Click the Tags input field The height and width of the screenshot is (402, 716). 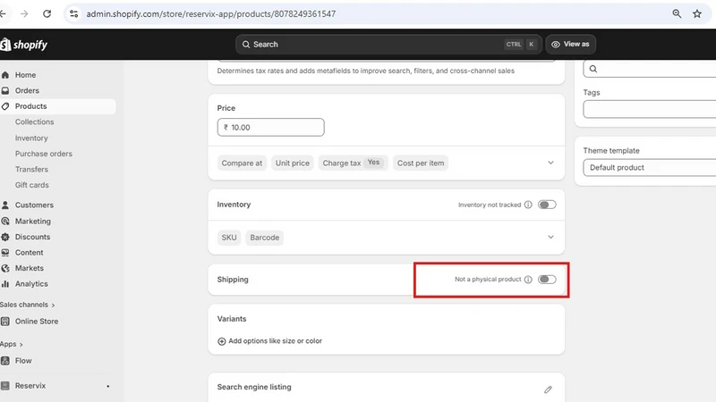pos(650,109)
